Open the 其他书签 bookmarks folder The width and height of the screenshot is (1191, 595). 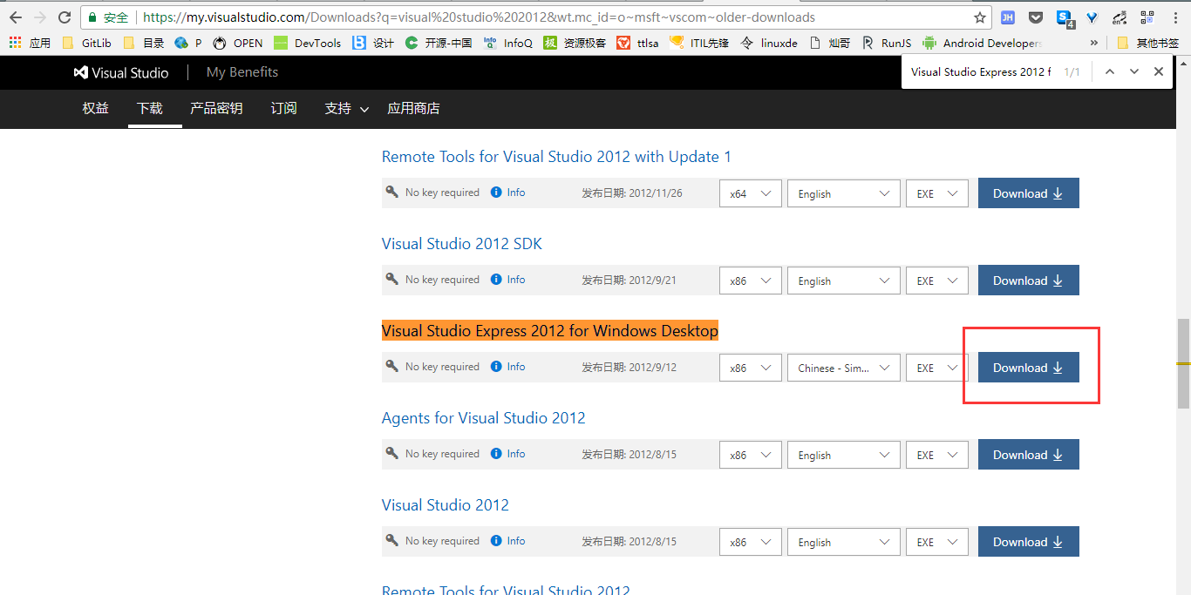pos(1147,43)
